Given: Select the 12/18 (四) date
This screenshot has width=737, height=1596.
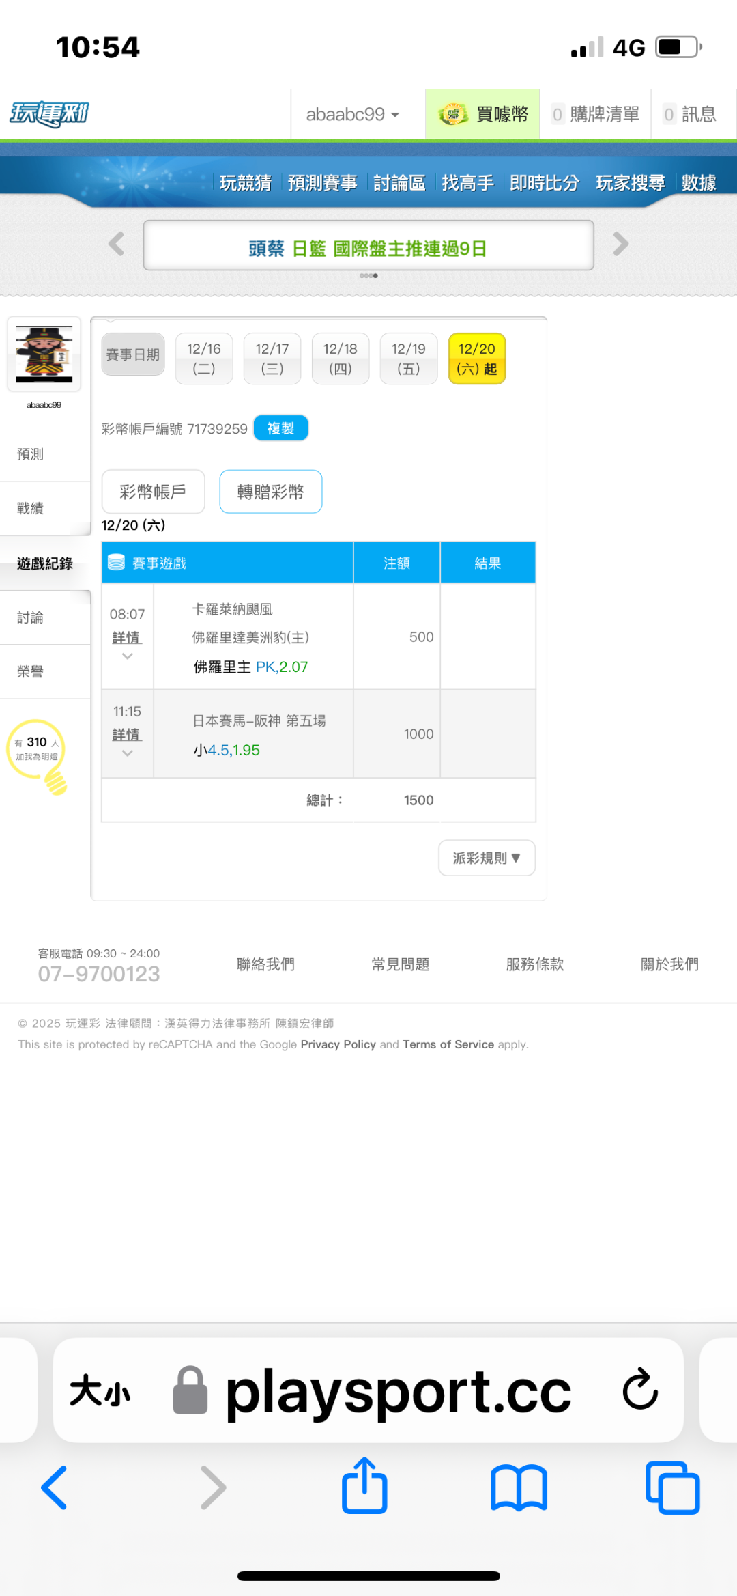Looking at the screenshot, I should (341, 359).
